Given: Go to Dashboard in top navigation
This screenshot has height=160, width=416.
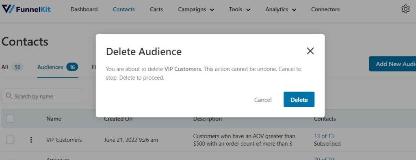Looking at the screenshot, I should tap(84, 10).
